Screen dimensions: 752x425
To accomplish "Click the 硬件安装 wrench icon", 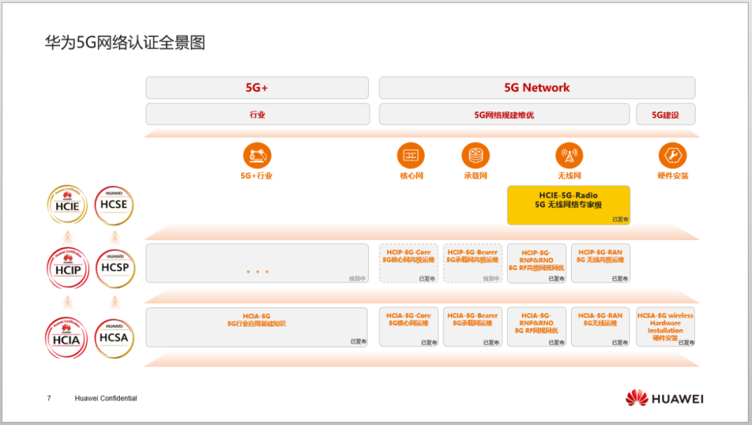I will coord(673,155).
